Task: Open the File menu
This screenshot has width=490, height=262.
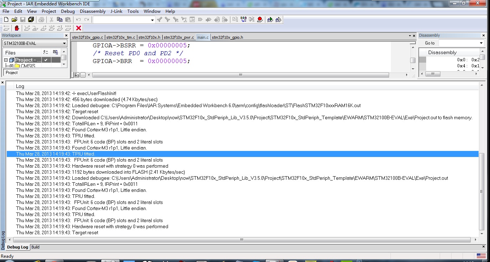Action: [6, 11]
